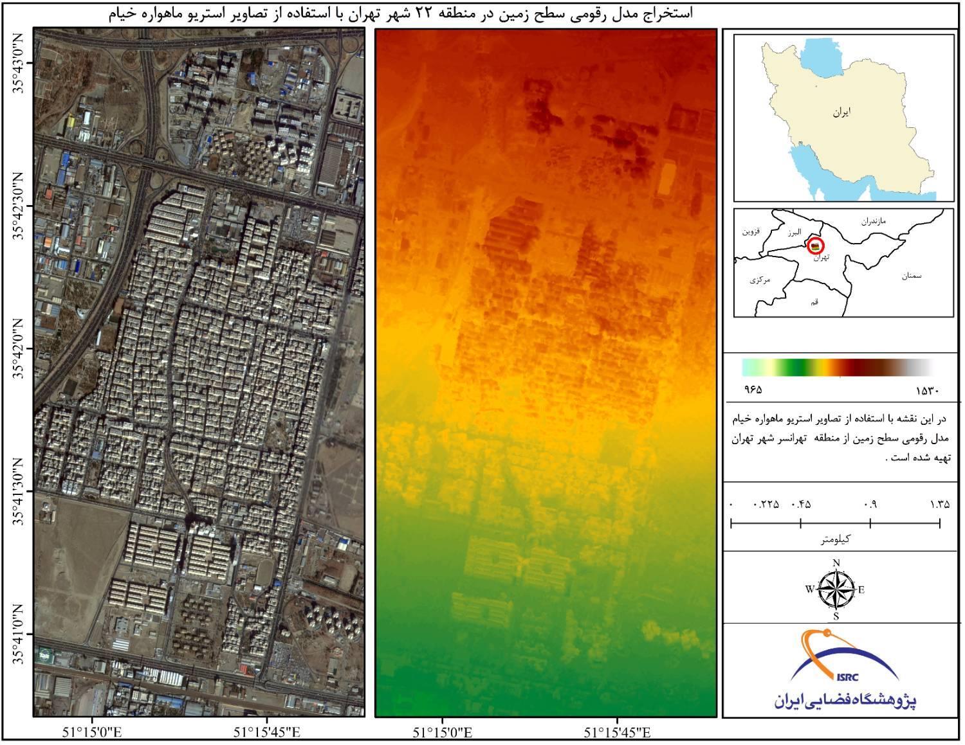
Task: Click the ۱.۳۵ value on the scale bar
Action: (x=939, y=505)
